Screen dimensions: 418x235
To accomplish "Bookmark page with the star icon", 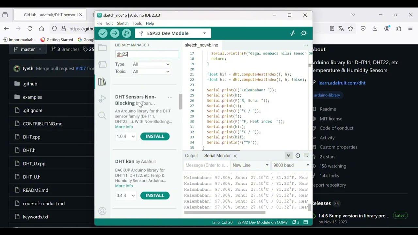I will click(350, 29).
